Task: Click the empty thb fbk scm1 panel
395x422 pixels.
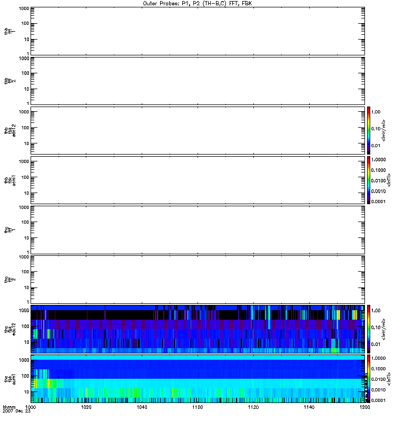Action: click(197, 180)
